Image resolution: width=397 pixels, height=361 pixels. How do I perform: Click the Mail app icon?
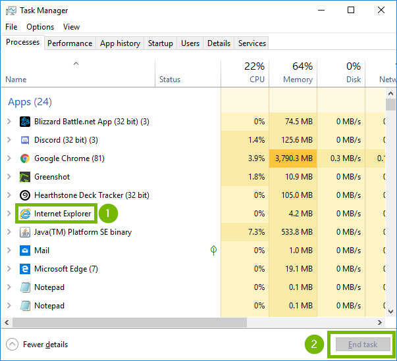pyautogui.click(x=25, y=251)
